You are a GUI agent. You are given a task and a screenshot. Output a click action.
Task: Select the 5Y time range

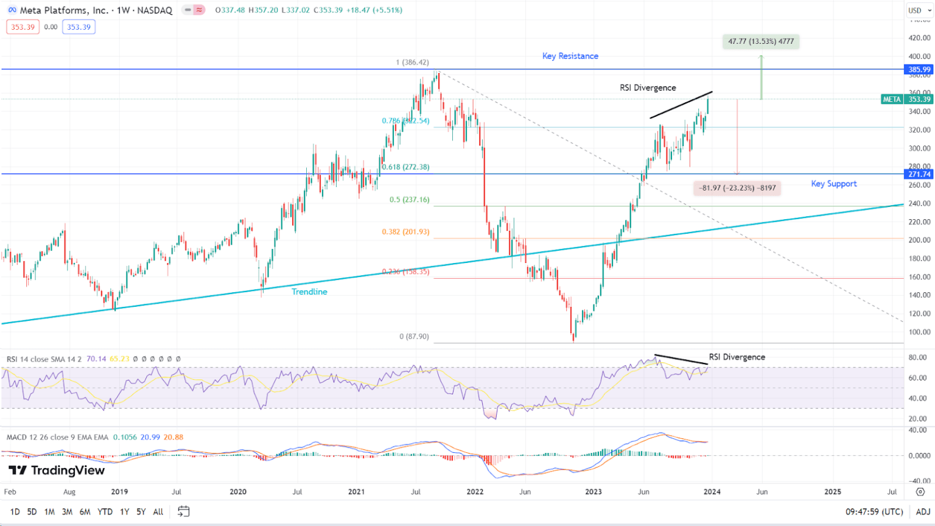(141, 512)
